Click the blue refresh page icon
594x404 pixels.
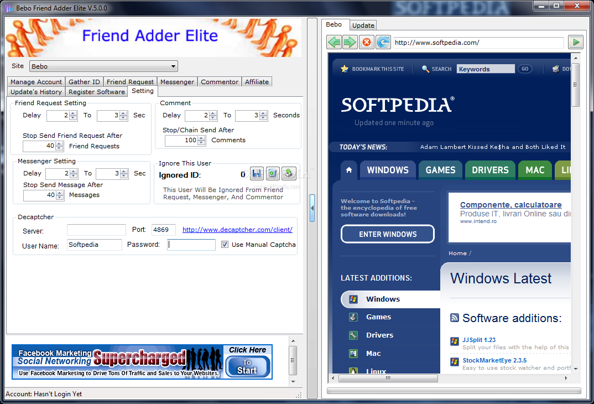tap(383, 42)
